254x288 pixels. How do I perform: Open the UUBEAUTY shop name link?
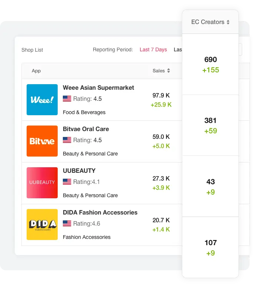(x=79, y=171)
